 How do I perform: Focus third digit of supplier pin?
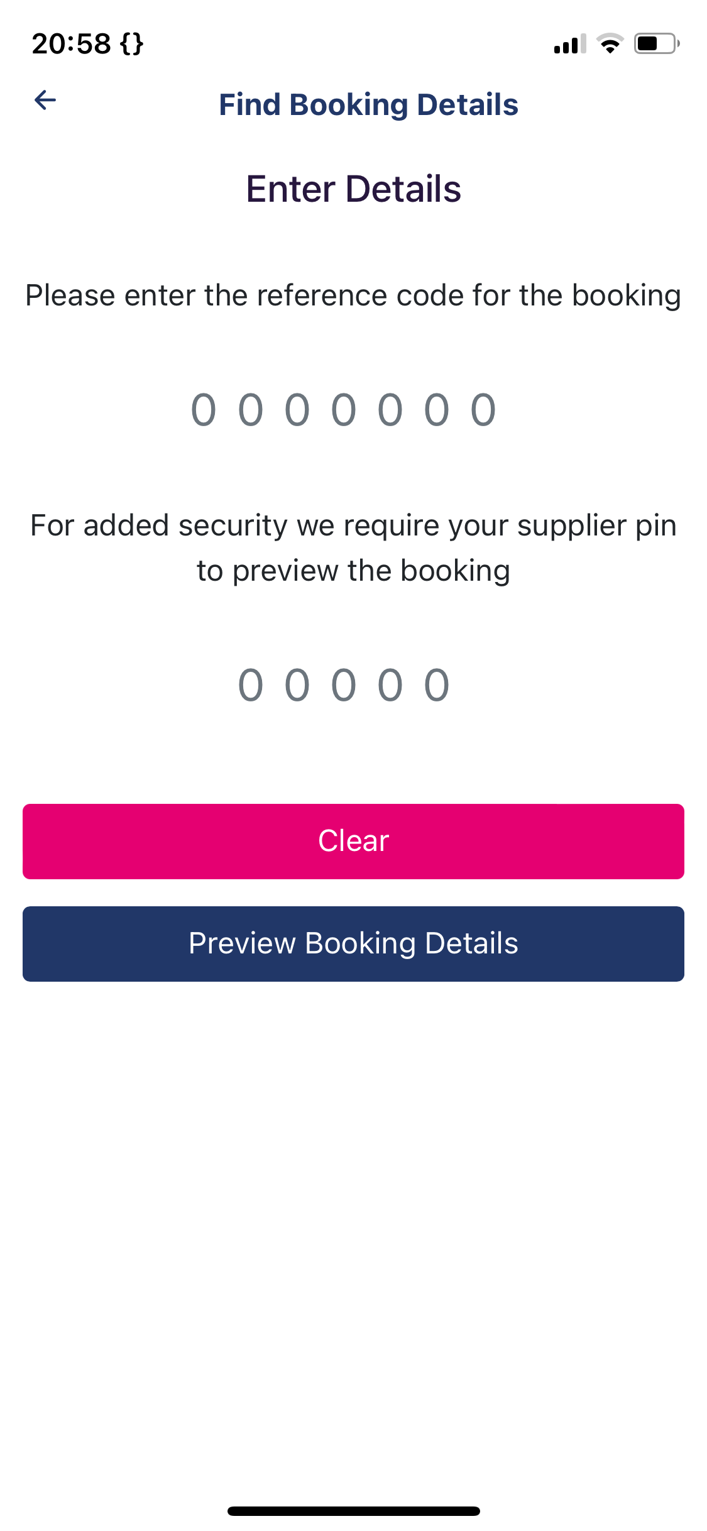coord(344,685)
